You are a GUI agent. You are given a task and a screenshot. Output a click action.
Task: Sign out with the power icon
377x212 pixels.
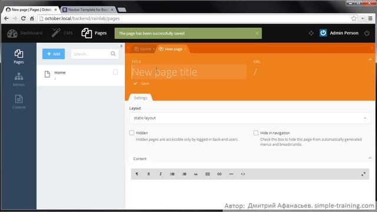click(366, 33)
